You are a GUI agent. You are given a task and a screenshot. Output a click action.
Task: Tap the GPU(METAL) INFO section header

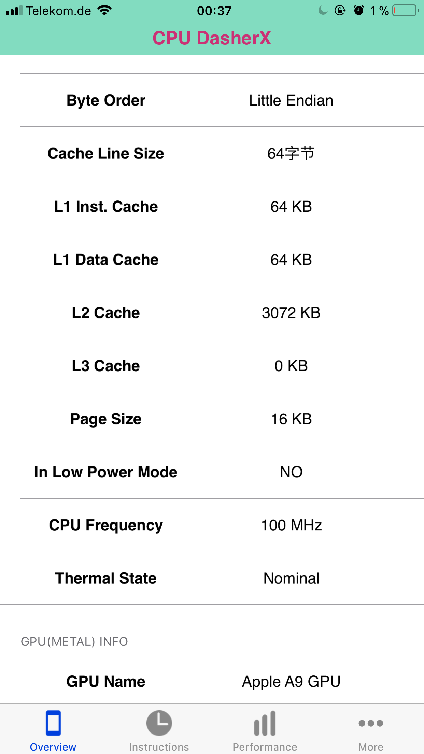(74, 642)
